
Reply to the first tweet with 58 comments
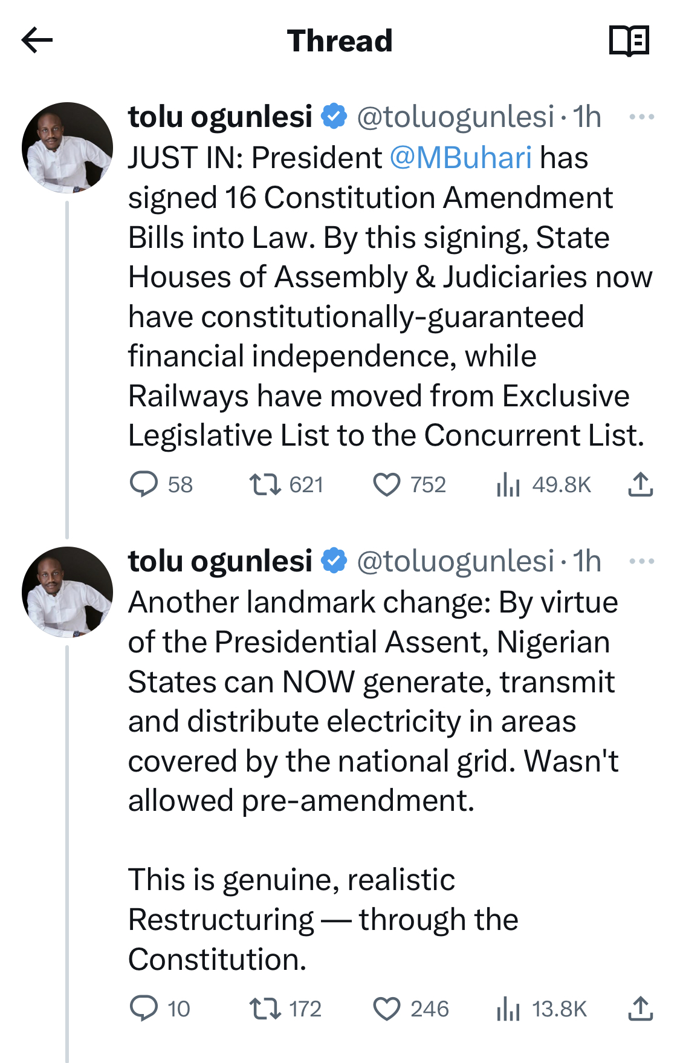[144, 484]
